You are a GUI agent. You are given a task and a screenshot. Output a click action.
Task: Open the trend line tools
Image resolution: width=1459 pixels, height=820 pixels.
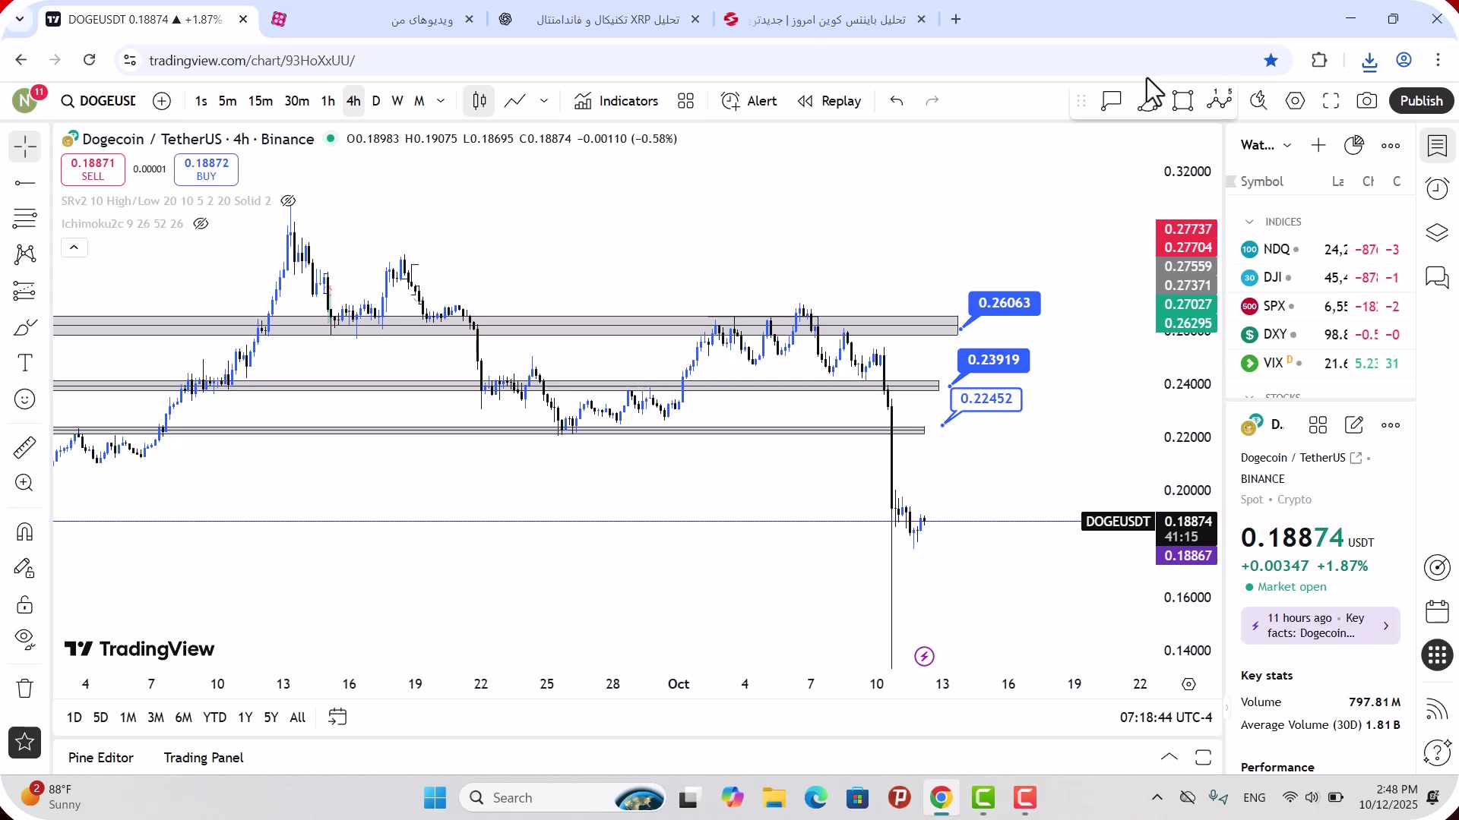25,183
